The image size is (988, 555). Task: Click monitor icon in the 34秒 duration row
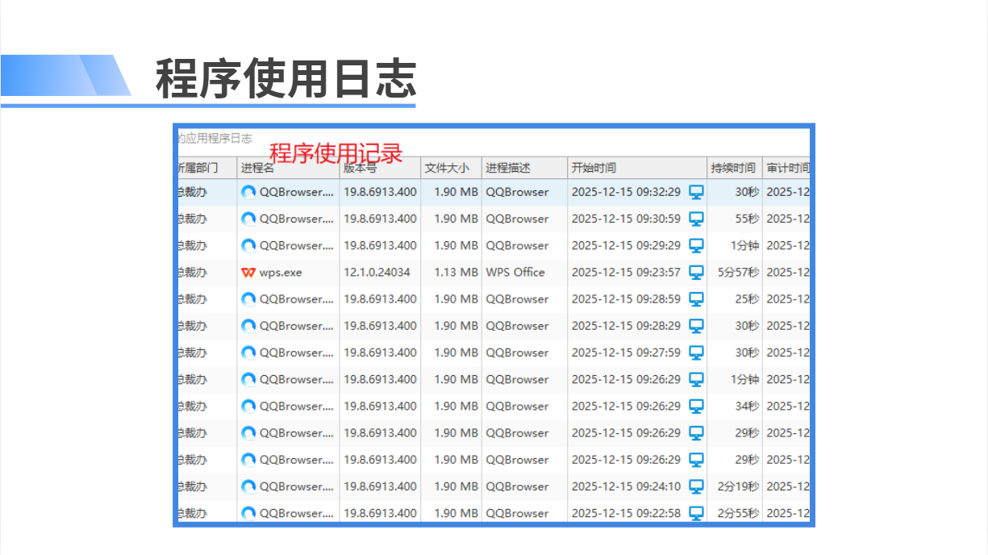[x=696, y=406]
